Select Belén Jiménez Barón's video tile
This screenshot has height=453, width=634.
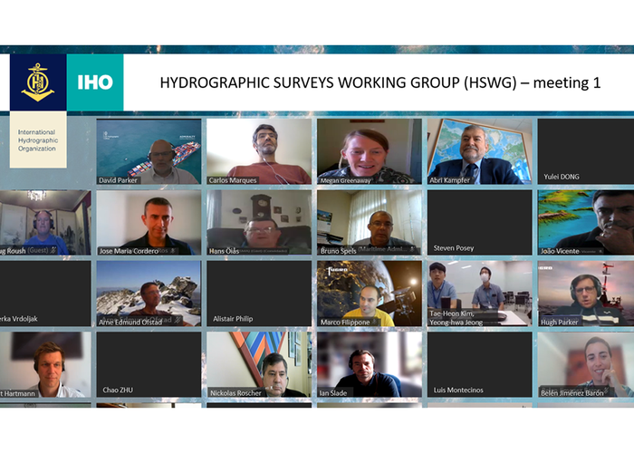point(586,365)
